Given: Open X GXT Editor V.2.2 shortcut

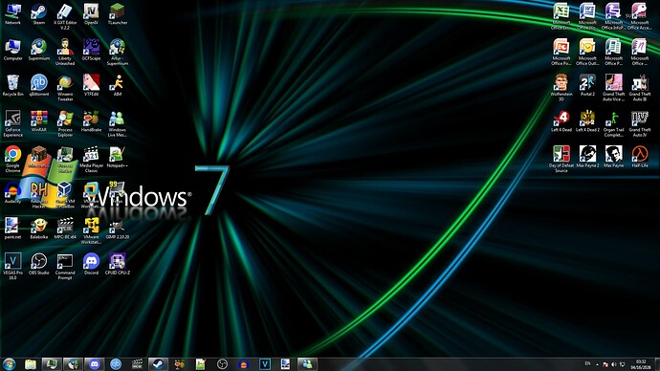Looking at the screenshot, I should [x=65, y=16].
